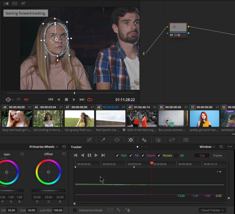235x214 pixels.
Task: Select the Clip tracking mode
Action: [202, 156]
